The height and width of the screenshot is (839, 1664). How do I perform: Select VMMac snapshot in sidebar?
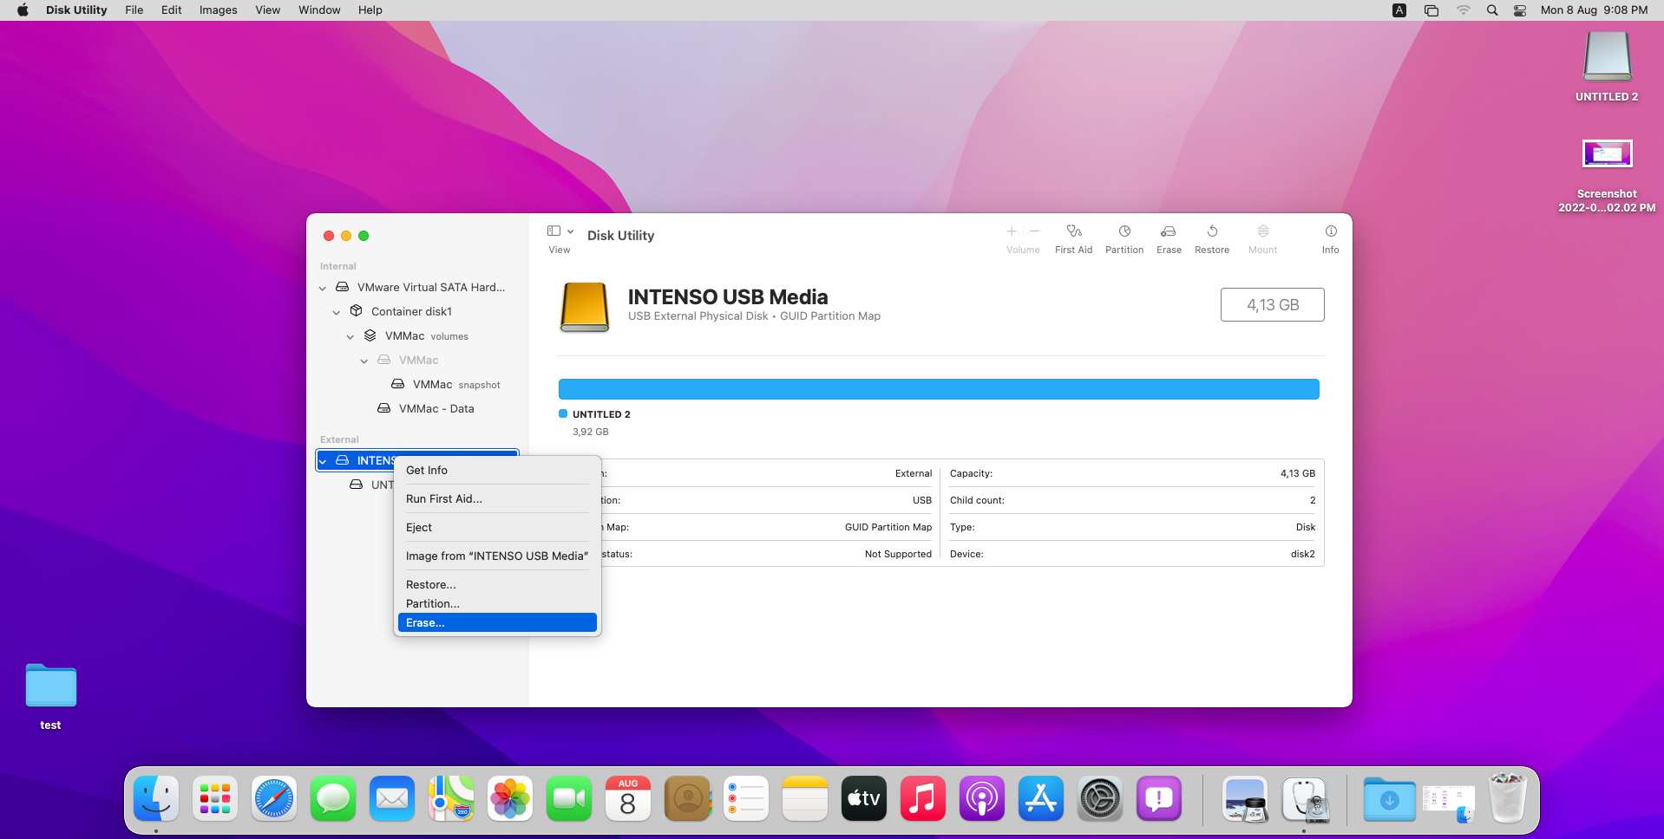click(445, 384)
